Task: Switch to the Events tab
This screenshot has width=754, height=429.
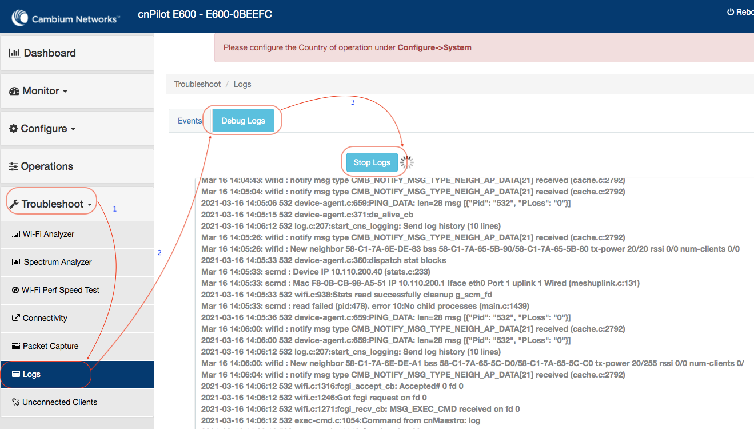Action: pos(190,121)
